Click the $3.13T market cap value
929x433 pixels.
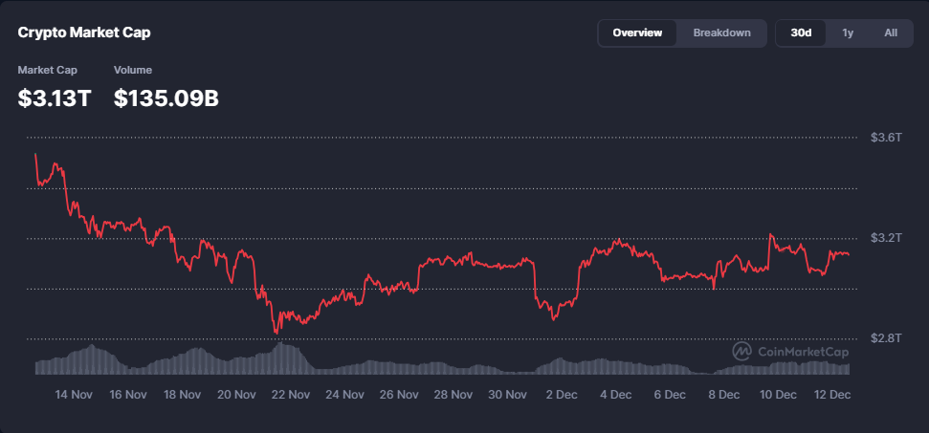tap(54, 97)
